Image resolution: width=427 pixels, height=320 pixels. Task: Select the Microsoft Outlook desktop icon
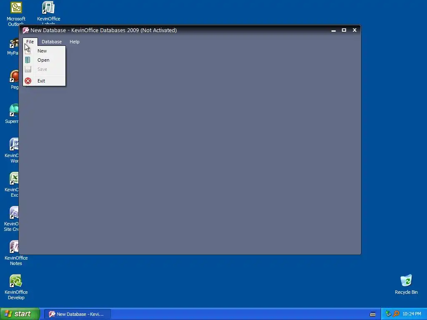[x=16, y=14]
